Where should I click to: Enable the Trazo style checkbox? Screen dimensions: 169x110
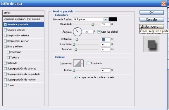[x=5, y=85]
